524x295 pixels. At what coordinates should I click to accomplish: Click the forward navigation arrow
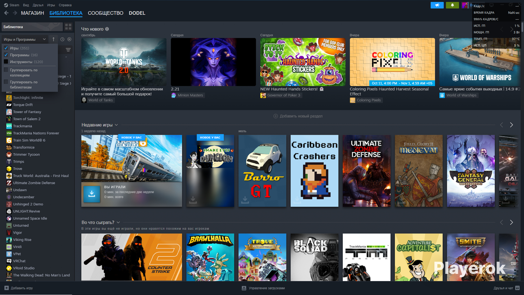click(x=15, y=13)
